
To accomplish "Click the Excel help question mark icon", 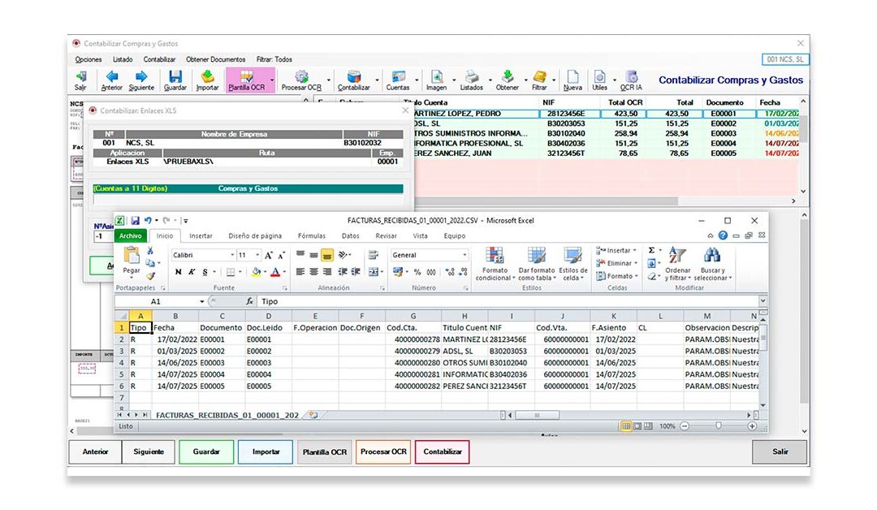I will [723, 236].
